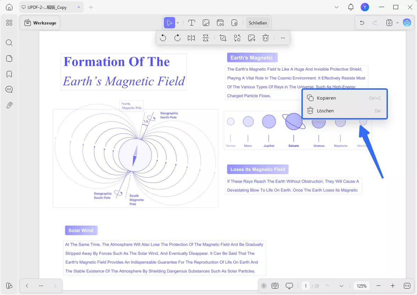The image size is (417, 295).
Task: Expand the tab list chevron
Action: (x=337, y=7)
